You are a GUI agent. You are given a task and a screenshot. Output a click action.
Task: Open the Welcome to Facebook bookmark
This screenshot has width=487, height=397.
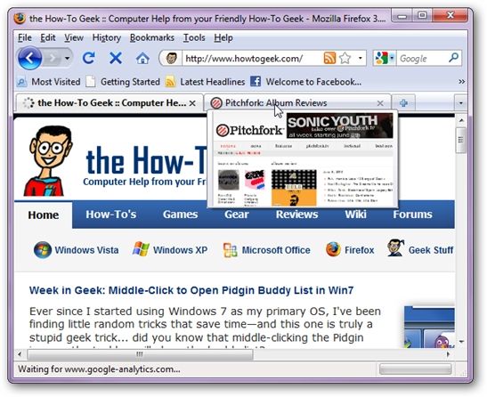pos(306,82)
